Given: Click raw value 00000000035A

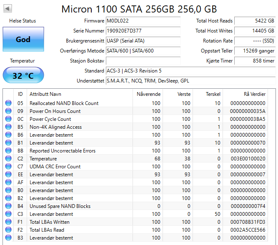Looking at the screenshot, I should [x=248, y=111].
